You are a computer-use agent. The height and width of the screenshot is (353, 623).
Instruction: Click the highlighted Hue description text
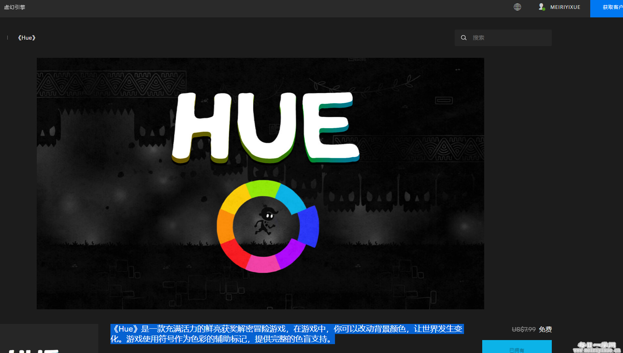pos(287,334)
